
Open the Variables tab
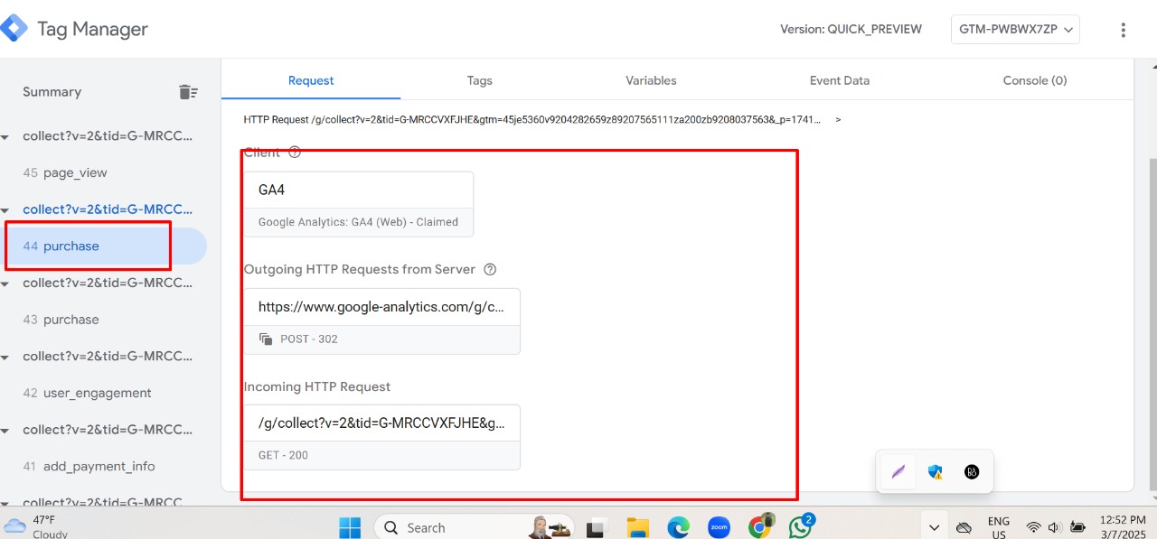click(651, 80)
